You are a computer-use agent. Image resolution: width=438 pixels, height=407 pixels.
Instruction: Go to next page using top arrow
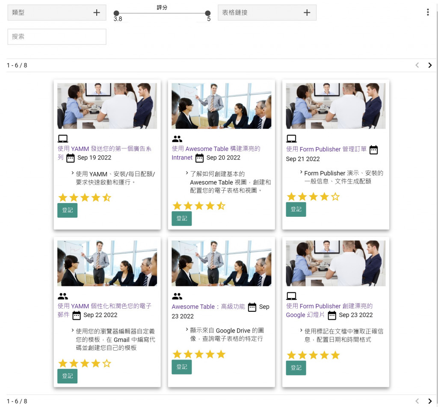(x=430, y=65)
